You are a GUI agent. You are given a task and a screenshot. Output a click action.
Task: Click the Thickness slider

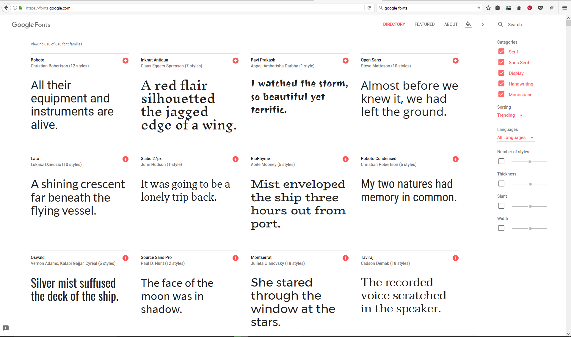(x=529, y=184)
